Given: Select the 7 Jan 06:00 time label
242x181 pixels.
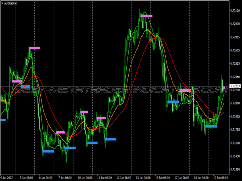Looking at the screenshot, I should [x=65, y=177].
